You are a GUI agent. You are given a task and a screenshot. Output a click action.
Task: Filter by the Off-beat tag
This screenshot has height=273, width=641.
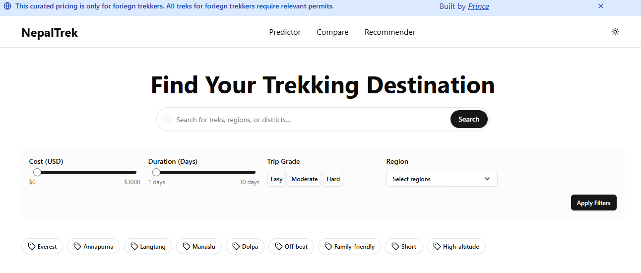click(291, 247)
